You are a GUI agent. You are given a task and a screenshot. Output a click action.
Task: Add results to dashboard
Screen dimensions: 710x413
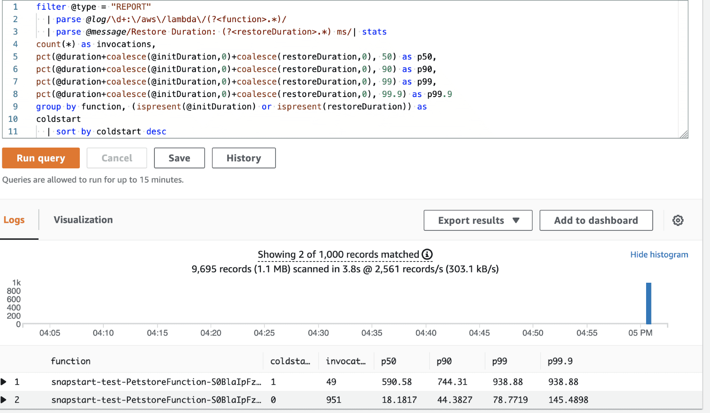coord(596,220)
